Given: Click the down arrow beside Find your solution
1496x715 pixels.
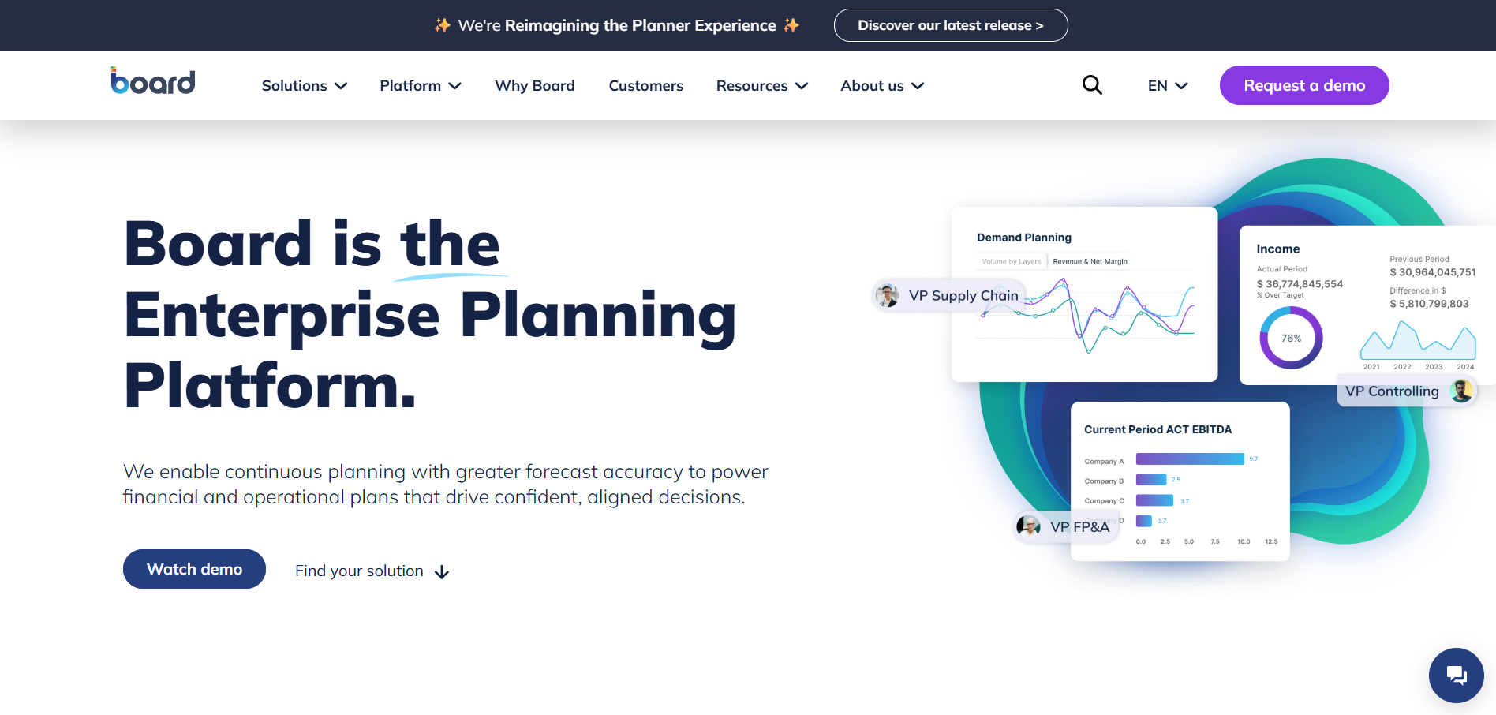Looking at the screenshot, I should [x=442, y=572].
